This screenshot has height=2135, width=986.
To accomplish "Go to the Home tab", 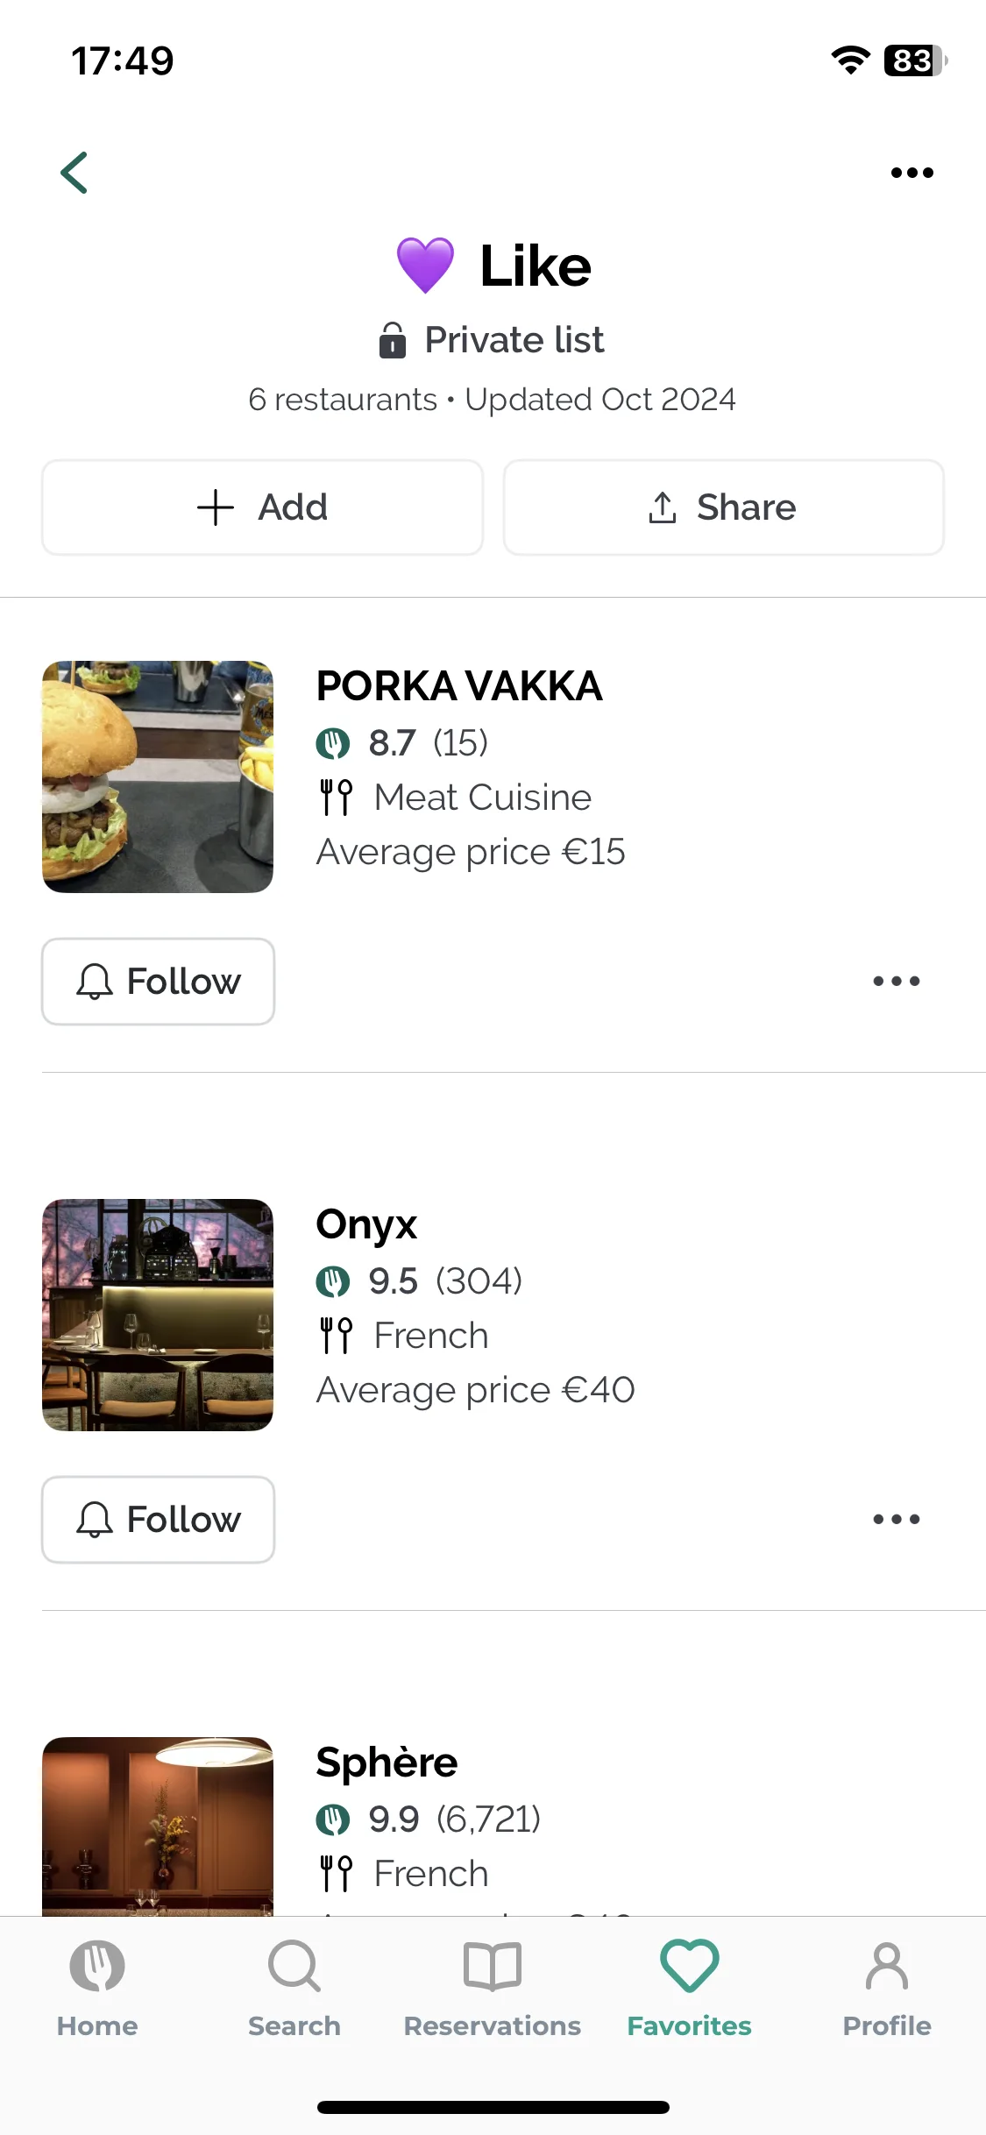I will click(97, 1988).
